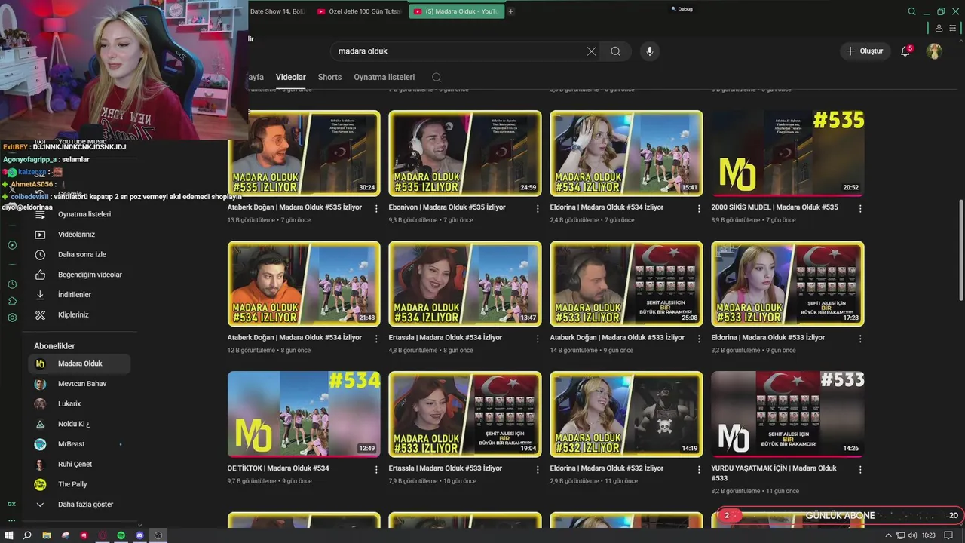The height and width of the screenshot is (543, 965).
Task: Open options menu for Ataberk Doğan #533 video
Action: pos(699,339)
